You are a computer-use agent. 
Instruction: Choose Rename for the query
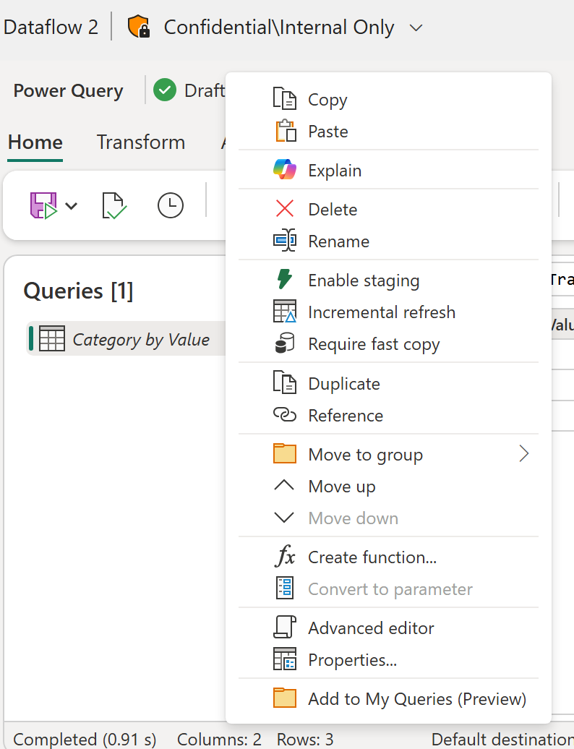[x=388, y=241]
